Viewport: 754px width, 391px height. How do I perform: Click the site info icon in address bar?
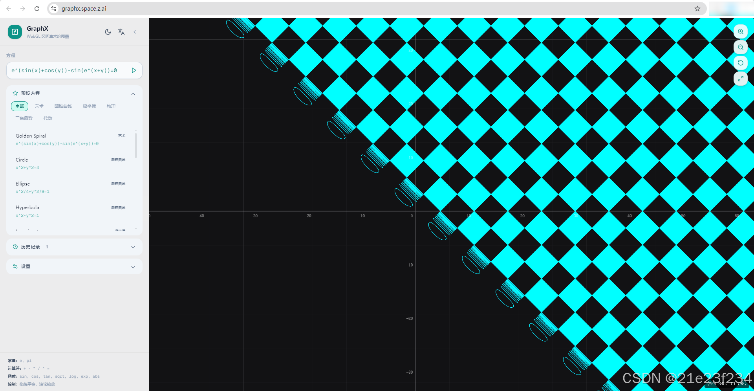(54, 9)
